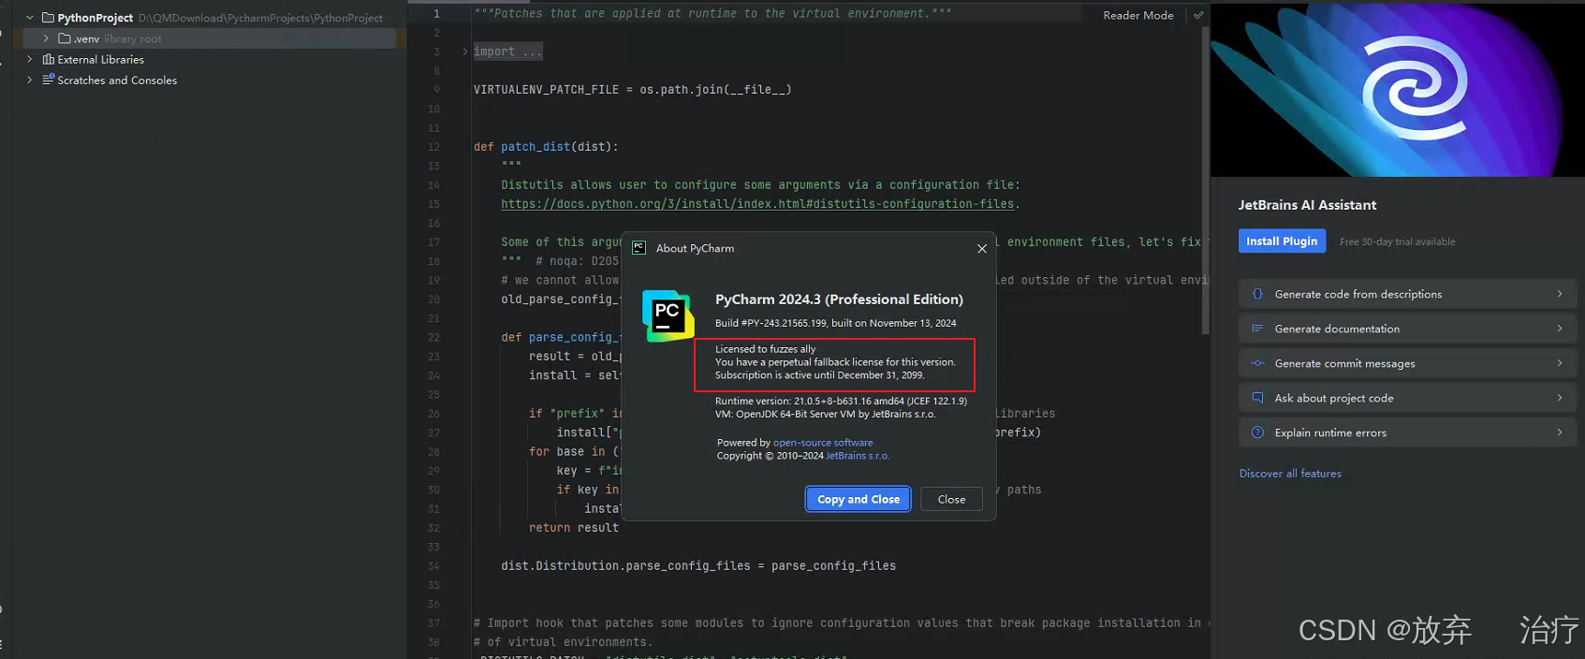Click the commit icon beside Generate commit messages
This screenshot has height=659, width=1585.
point(1257,363)
